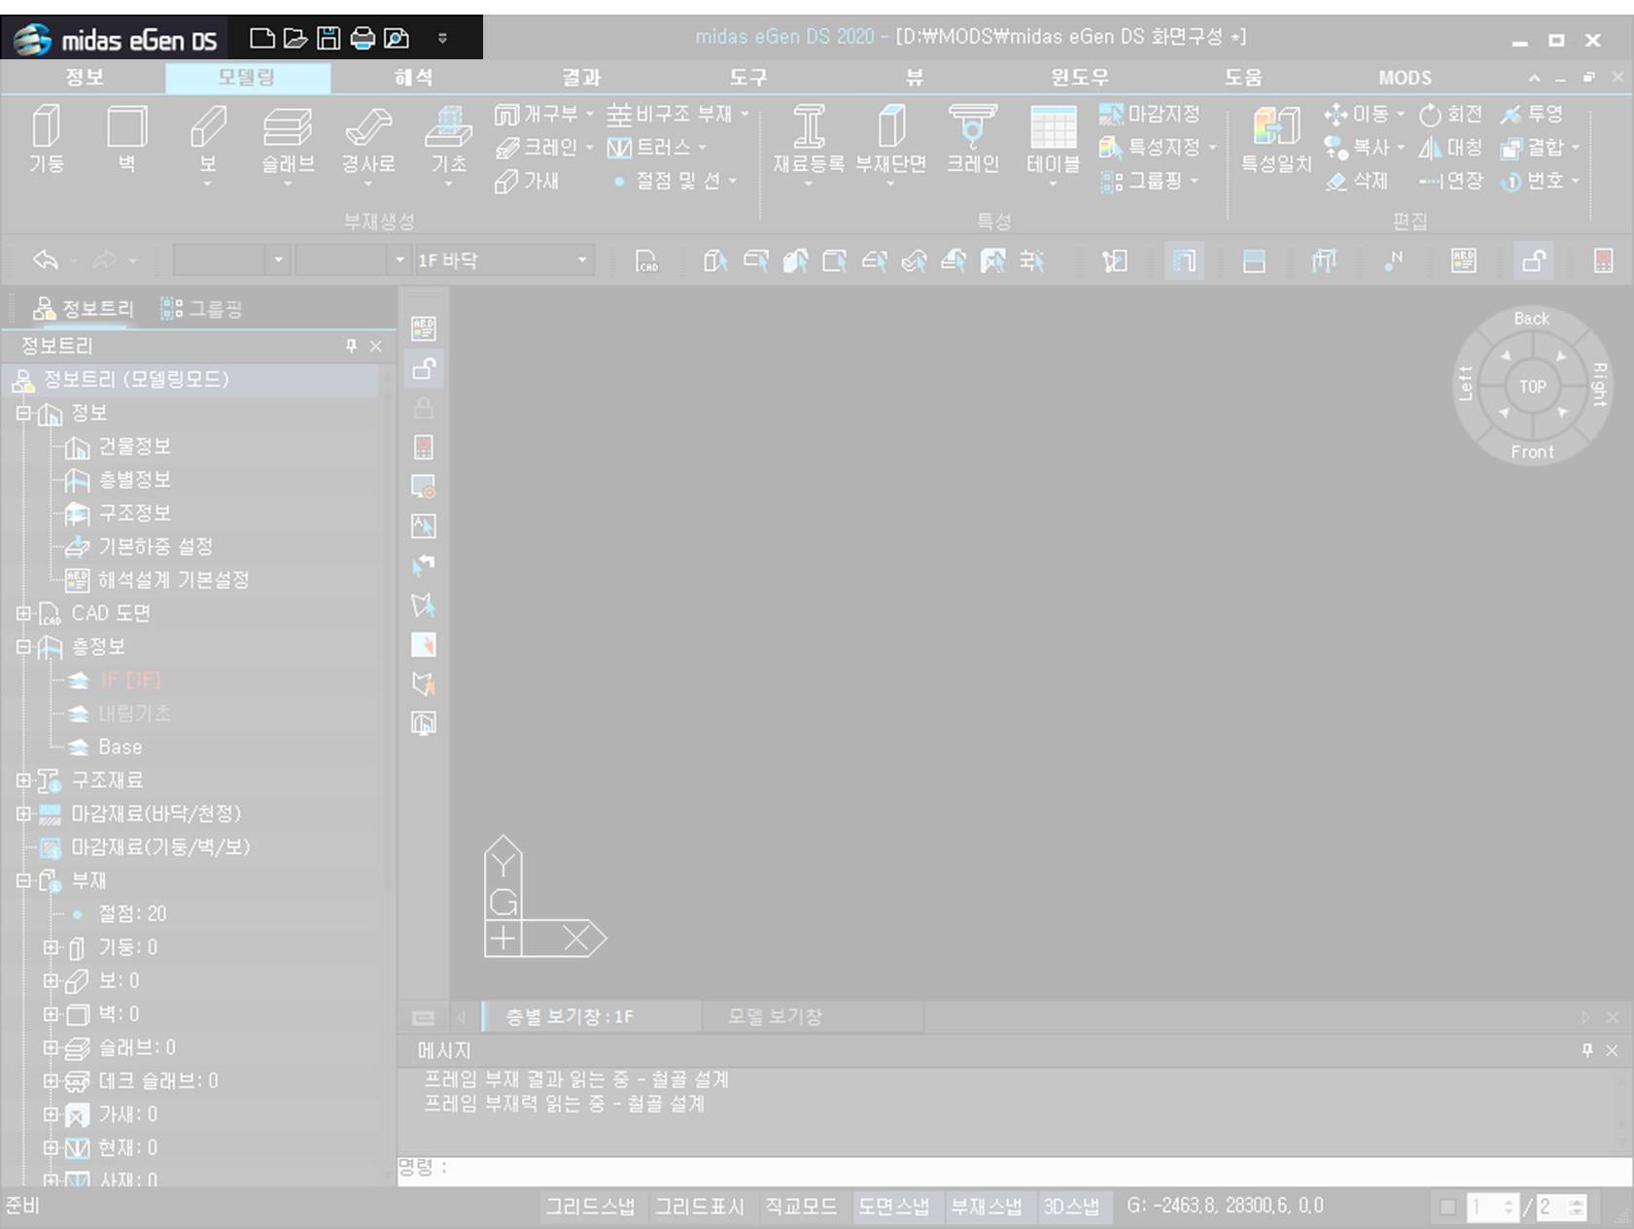
Task: Expand the CAD 도면 tree node
Action: (x=23, y=613)
